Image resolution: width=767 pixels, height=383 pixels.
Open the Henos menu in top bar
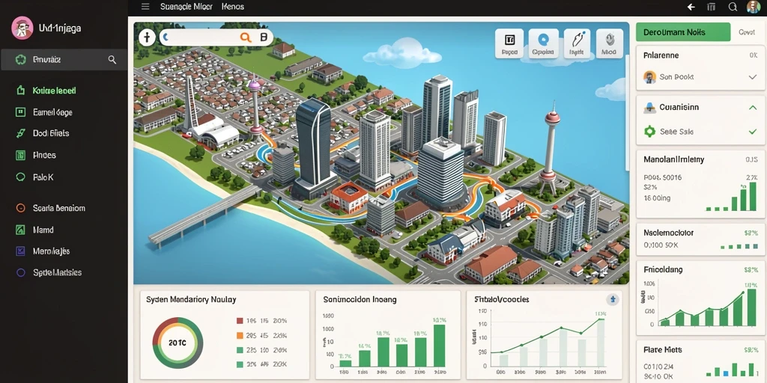click(x=233, y=7)
